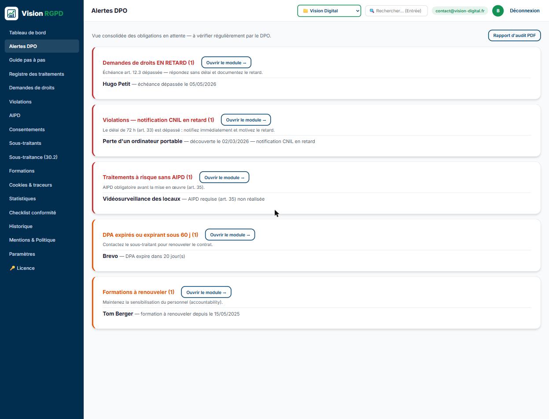
Task: Click the B user avatar
Action: [x=498, y=11]
